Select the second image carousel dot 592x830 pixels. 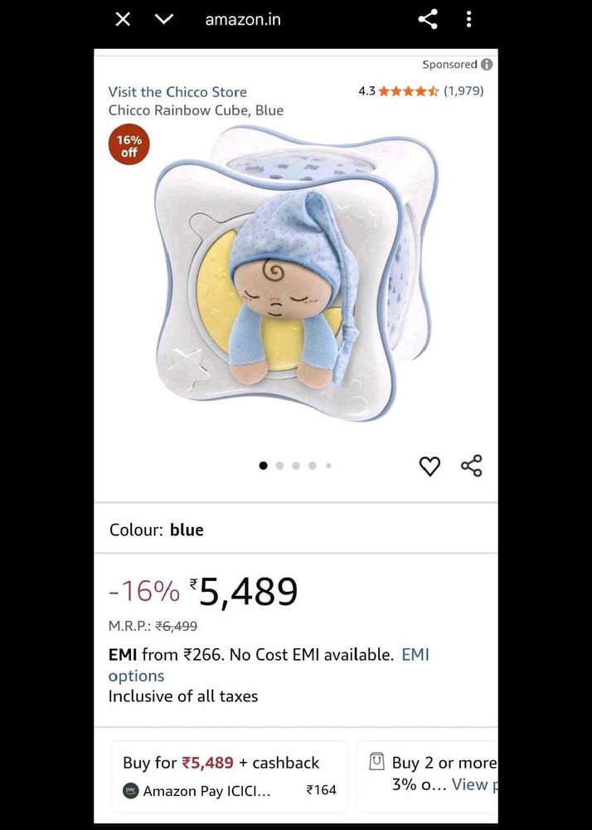(x=279, y=466)
